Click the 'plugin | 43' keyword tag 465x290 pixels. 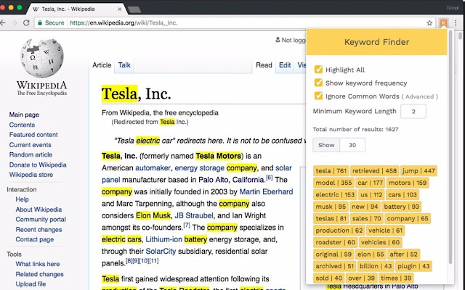[x=413, y=266]
